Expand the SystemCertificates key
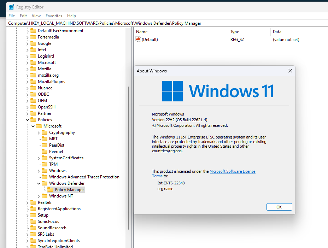The image size is (328, 248). pos(39,158)
